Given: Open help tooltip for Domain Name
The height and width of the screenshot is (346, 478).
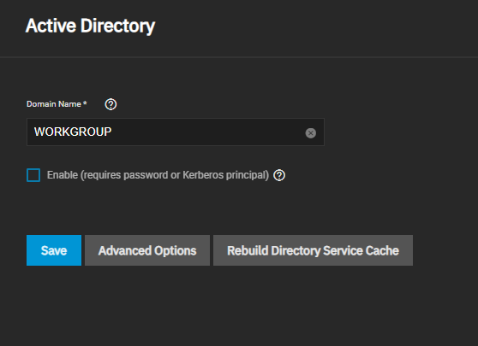Looking at the screenshot, I should pos(111,104).
